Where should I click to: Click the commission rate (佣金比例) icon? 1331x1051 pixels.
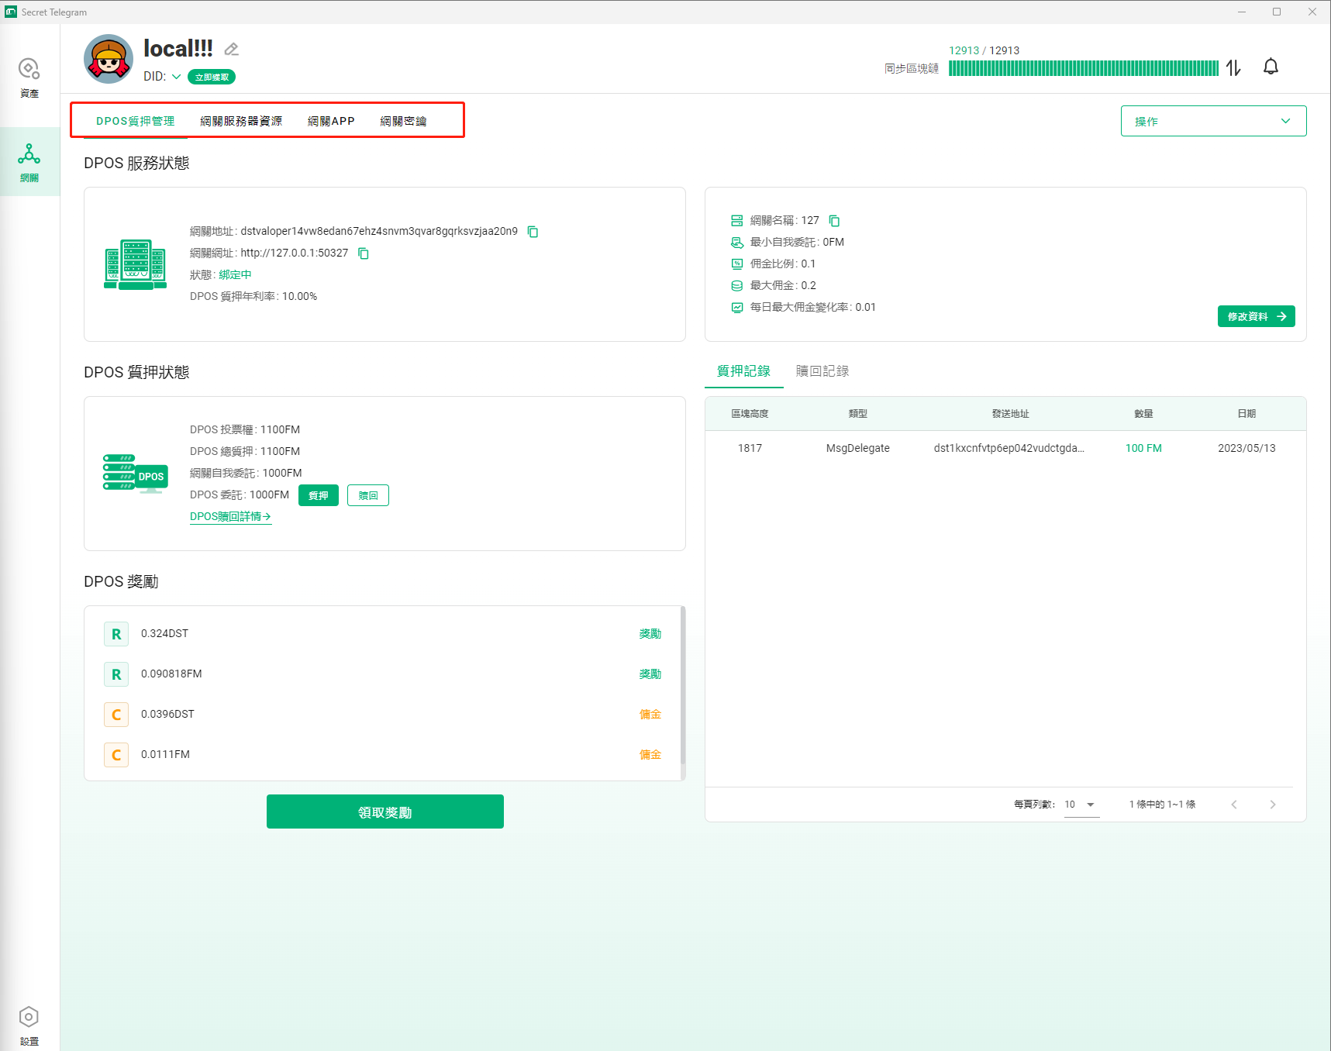click(x=737, y=264)
